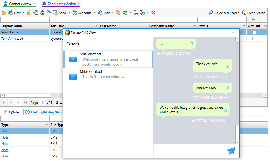Send the SMS with the paper plane icon

231,151
